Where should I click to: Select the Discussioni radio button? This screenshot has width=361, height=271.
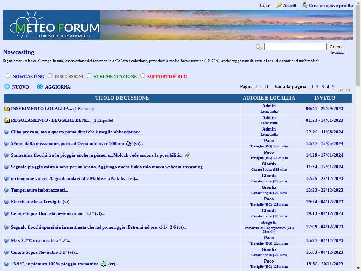(50, 76)
